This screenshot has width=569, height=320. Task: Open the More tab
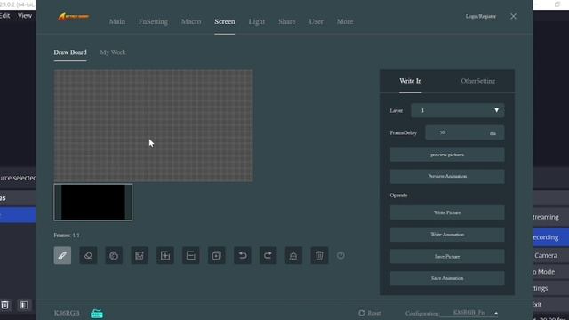[345, 21]
